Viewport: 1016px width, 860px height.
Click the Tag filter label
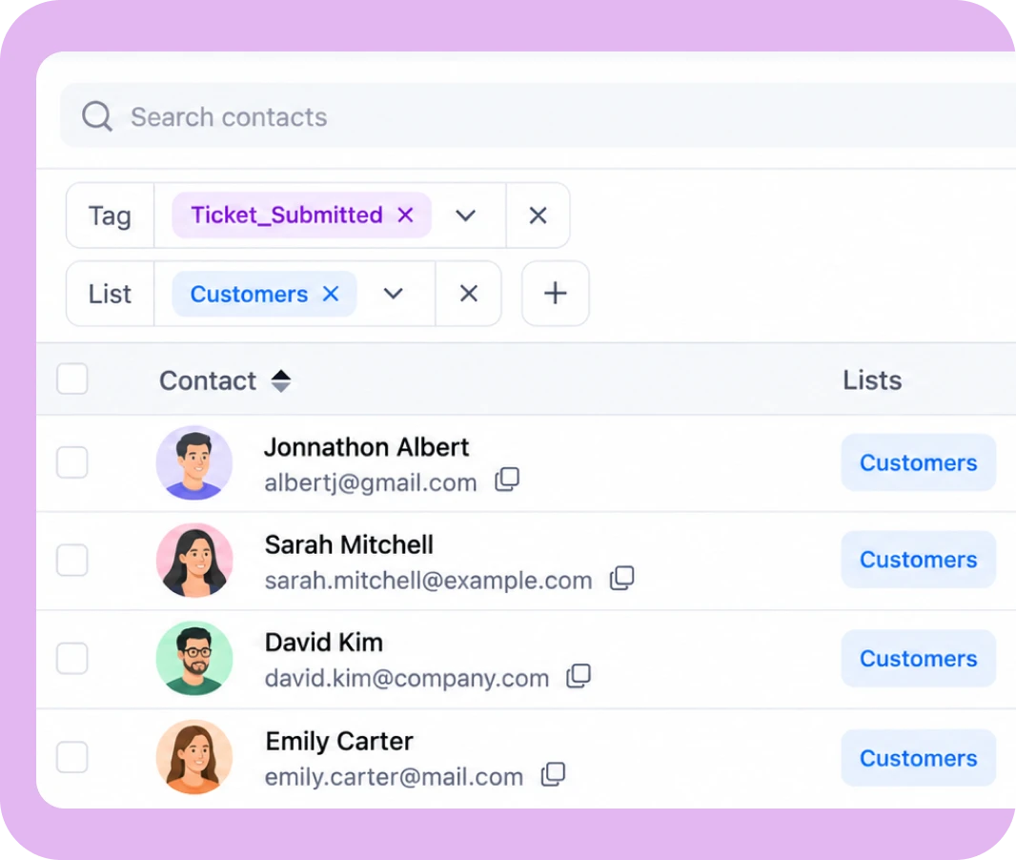coord(111,215)
